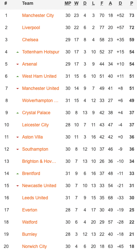Click red down arrow beside Aston Villa
This screenshot has height=252, width=137.
coord(18,137)
